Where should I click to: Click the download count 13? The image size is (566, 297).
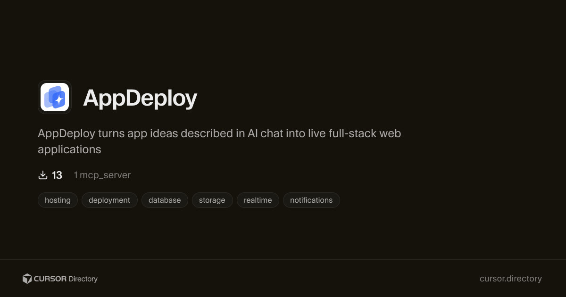pyautogui.click(x=57, y=175)
